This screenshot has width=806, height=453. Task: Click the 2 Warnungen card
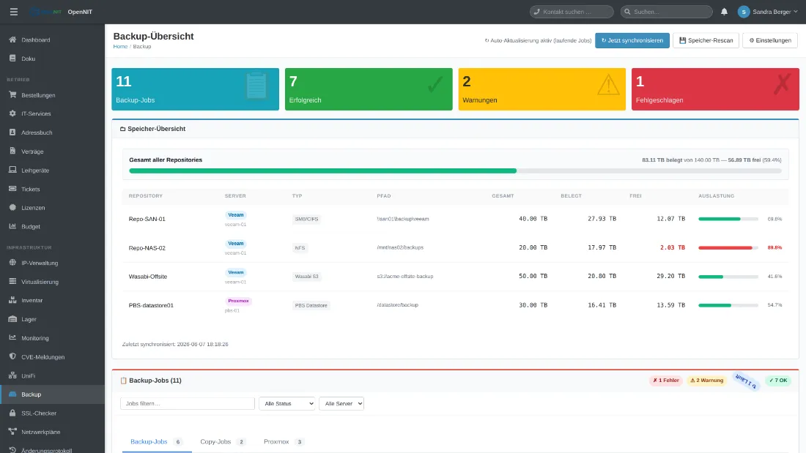541,89
